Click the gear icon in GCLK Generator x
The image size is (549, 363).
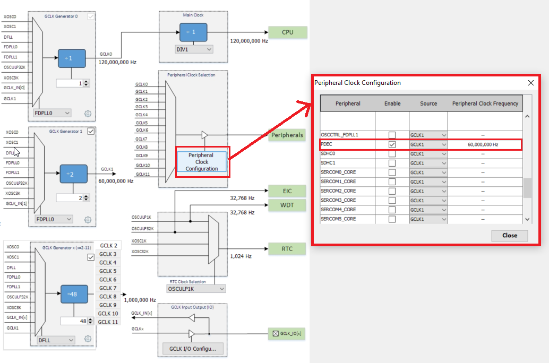[88, 339]
